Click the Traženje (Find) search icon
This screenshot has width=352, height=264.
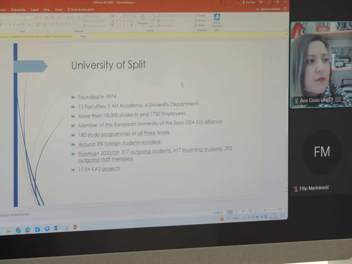[196, 15]
